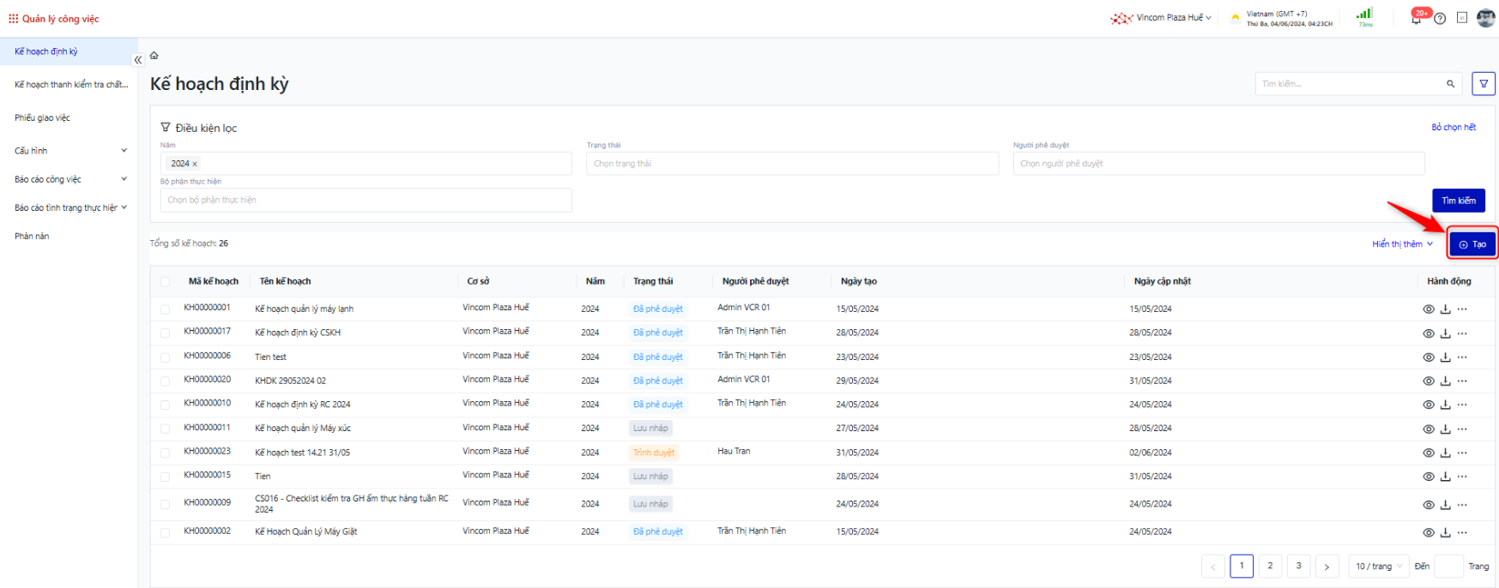Open more actions for plan KH00000017
The height and width of the screenshot is (588, 1499).
(x=1462, y=333)
